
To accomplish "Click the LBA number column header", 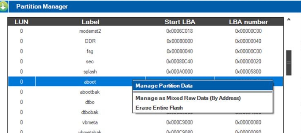I will click(x=248, y=22).
